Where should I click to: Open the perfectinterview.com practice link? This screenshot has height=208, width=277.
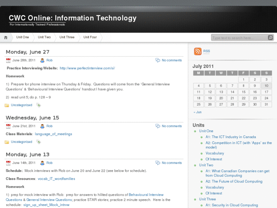87,68
